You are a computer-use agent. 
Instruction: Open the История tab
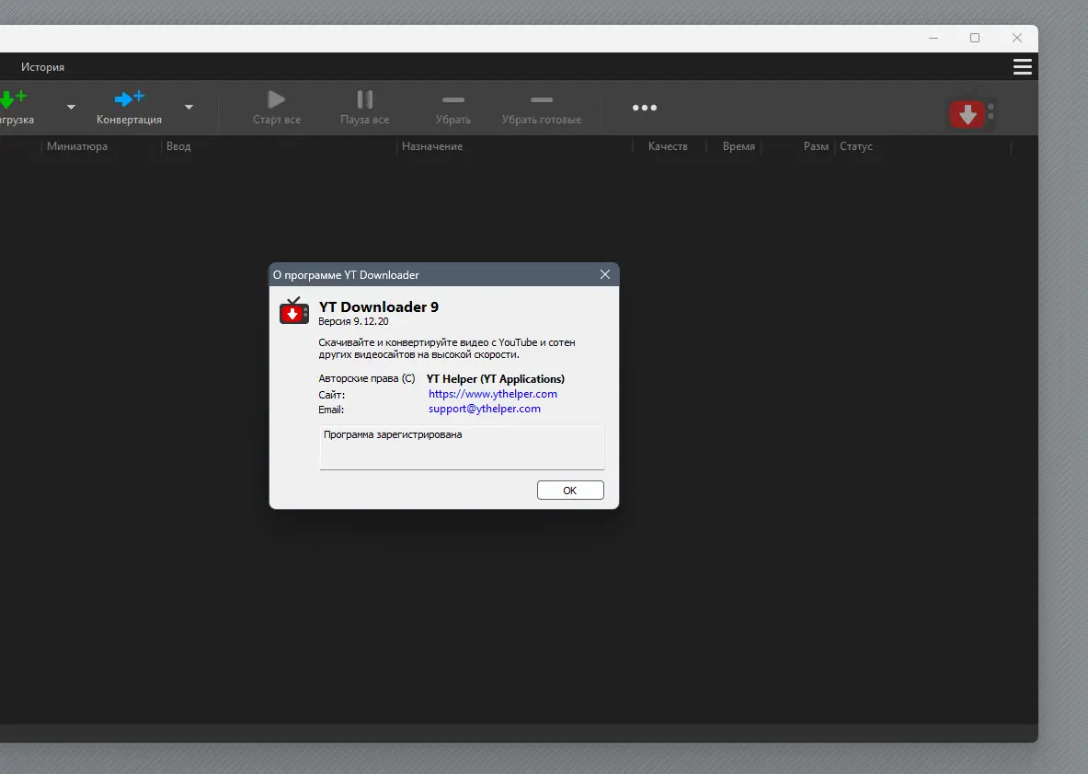click(x=42, y=66)
